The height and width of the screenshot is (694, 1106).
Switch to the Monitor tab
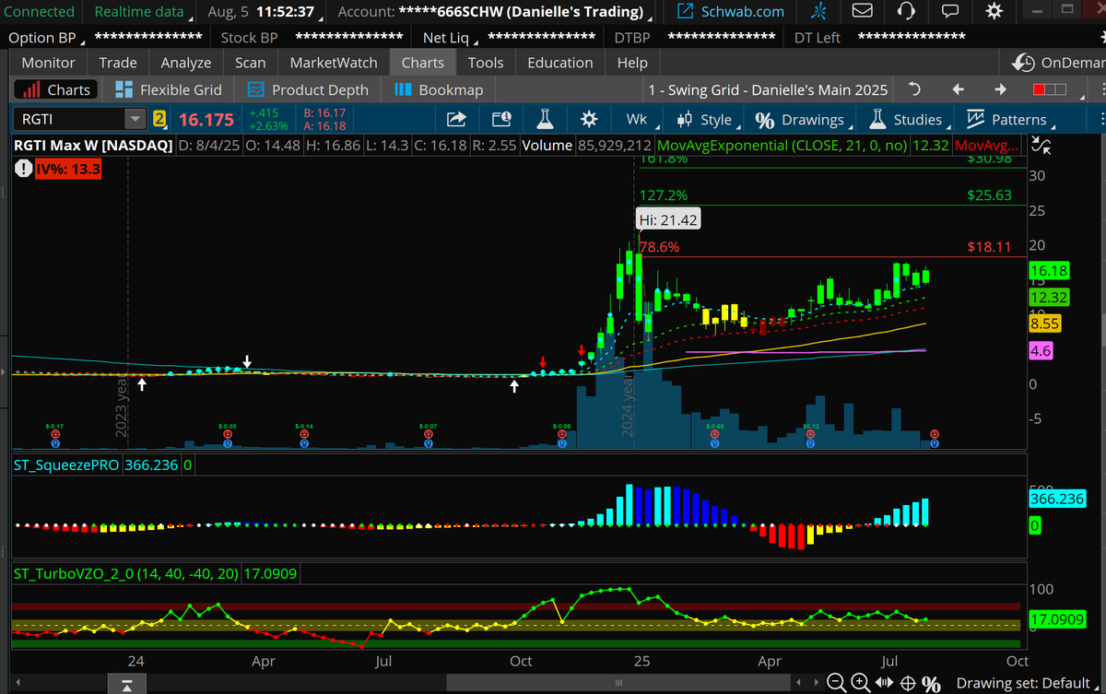click(48, 63)
